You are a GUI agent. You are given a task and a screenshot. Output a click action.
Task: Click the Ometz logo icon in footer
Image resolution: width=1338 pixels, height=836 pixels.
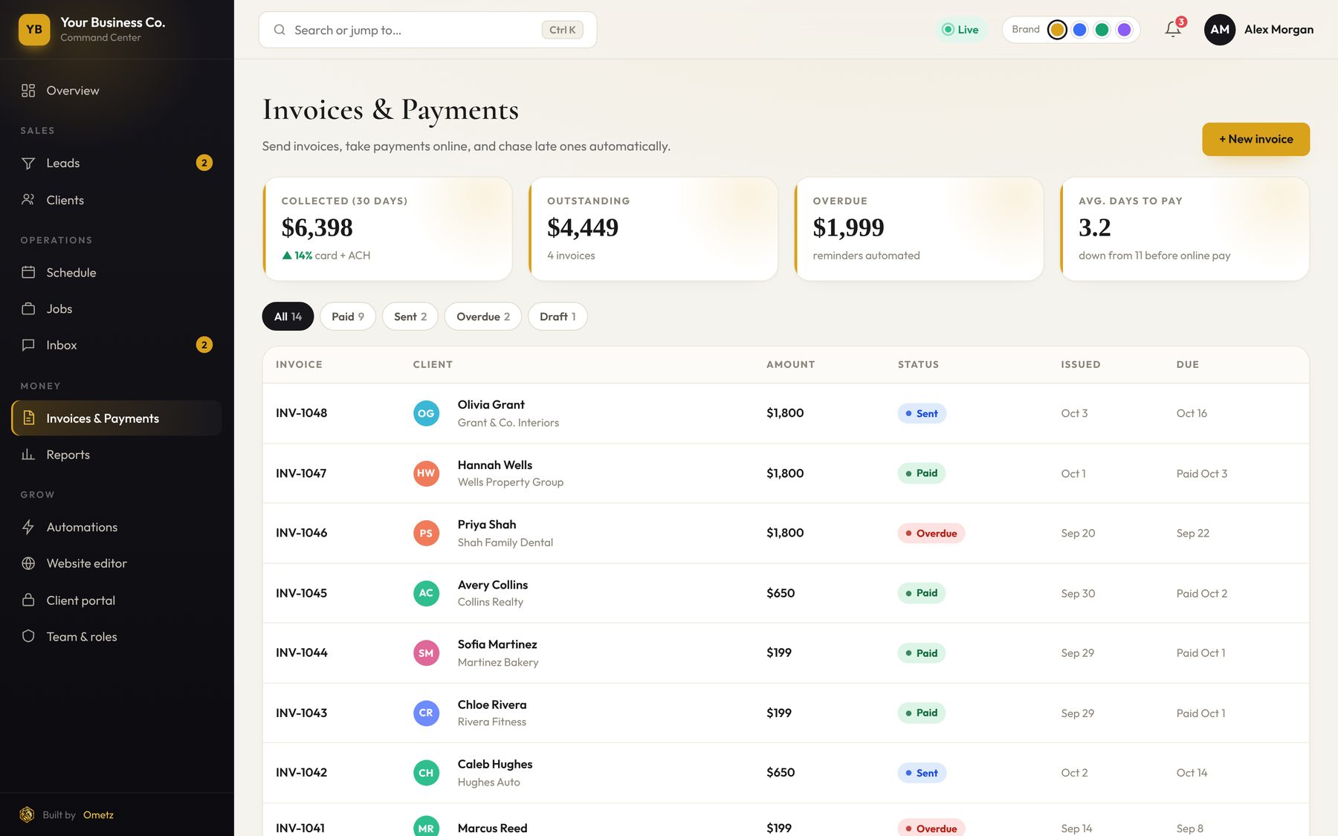(27, 814)
